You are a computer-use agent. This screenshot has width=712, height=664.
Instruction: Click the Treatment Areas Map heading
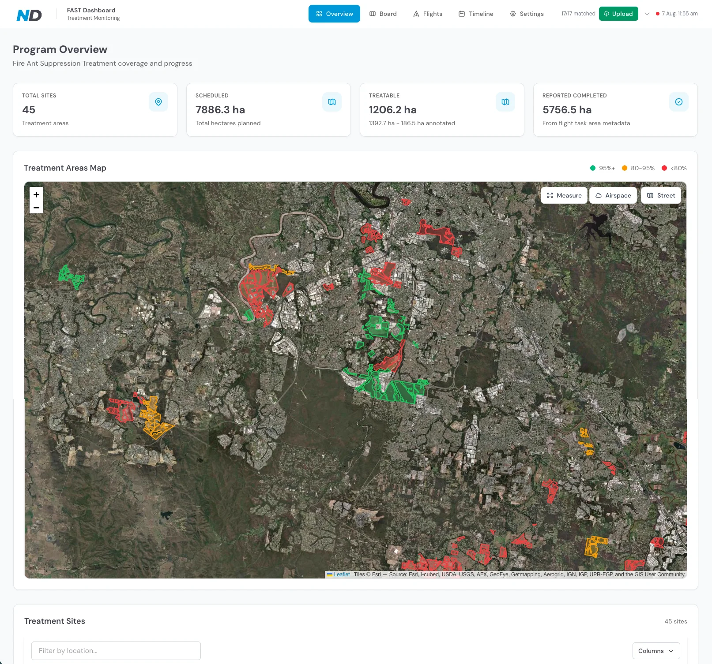click(x=65, y=168)
